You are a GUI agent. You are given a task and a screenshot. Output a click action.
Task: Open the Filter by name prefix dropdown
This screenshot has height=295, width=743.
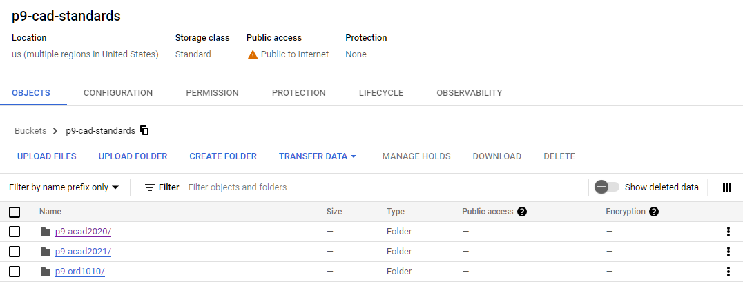click(x=64, y=187)
